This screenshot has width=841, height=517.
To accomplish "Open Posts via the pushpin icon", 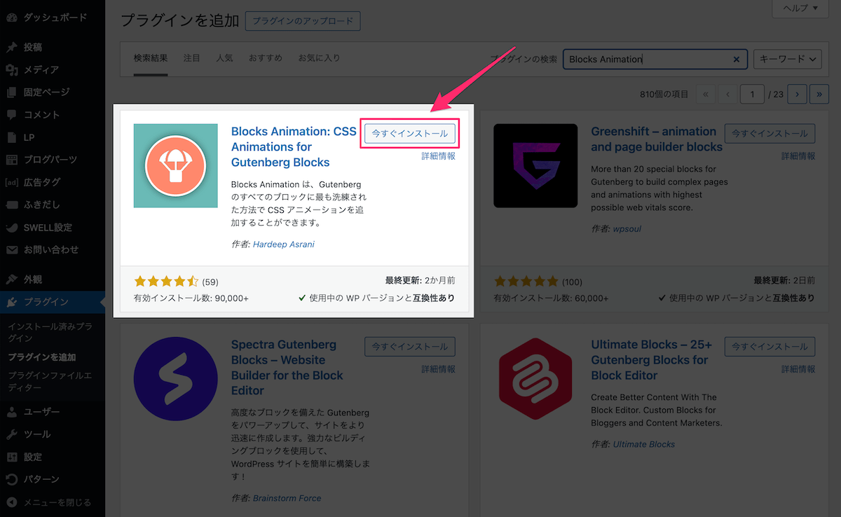I will pyautogui.click(x=12, y=48).
